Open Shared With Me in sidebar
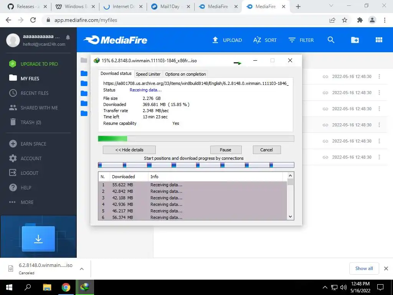 pos(33,108)
